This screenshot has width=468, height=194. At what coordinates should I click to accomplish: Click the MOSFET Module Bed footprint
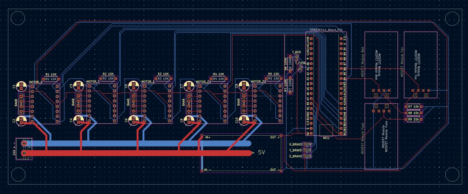click(381, 65)
